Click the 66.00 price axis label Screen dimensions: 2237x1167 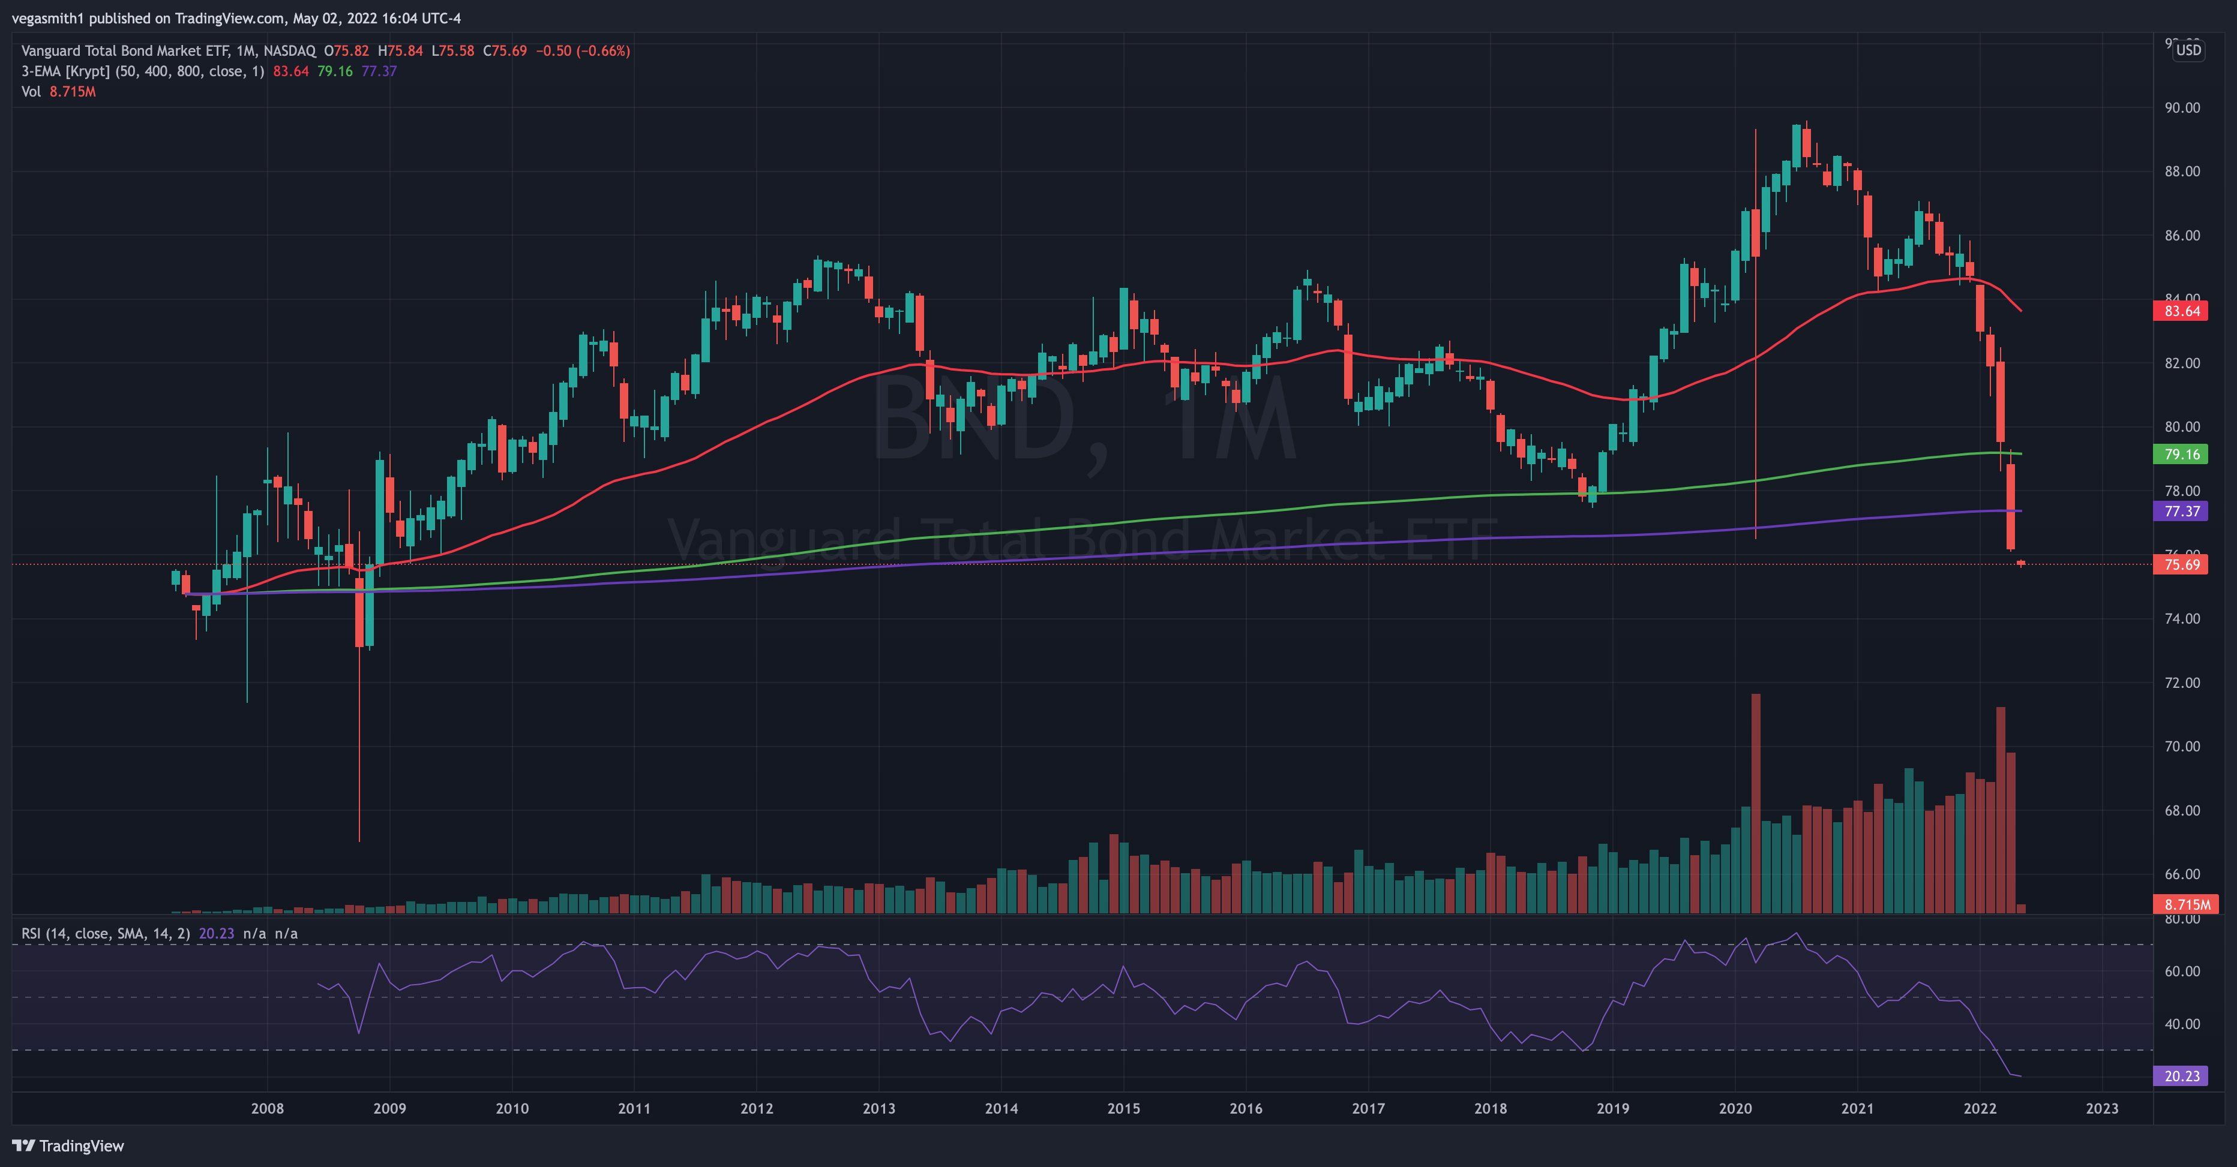[x=2182, y=874]
